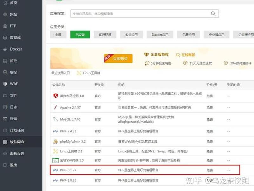Click the gear icon beside 面板设置
The width and height of the screenshot is (254, 191).
5,153
